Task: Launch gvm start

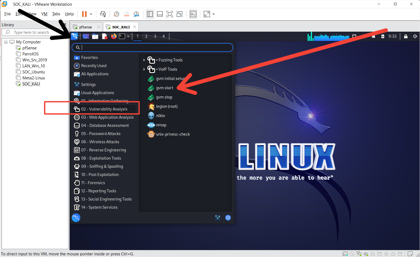Action: (164, 88)
